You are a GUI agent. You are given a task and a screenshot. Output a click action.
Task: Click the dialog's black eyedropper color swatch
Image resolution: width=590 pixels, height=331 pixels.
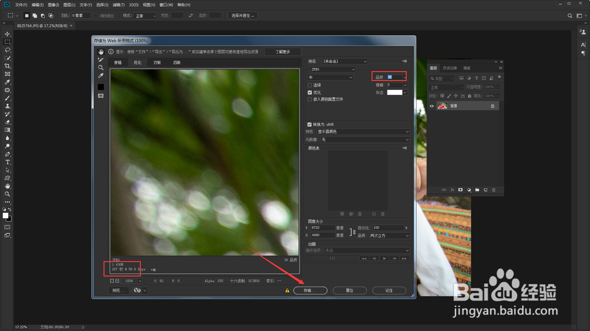pyautogui.click(x=101, y=87)
